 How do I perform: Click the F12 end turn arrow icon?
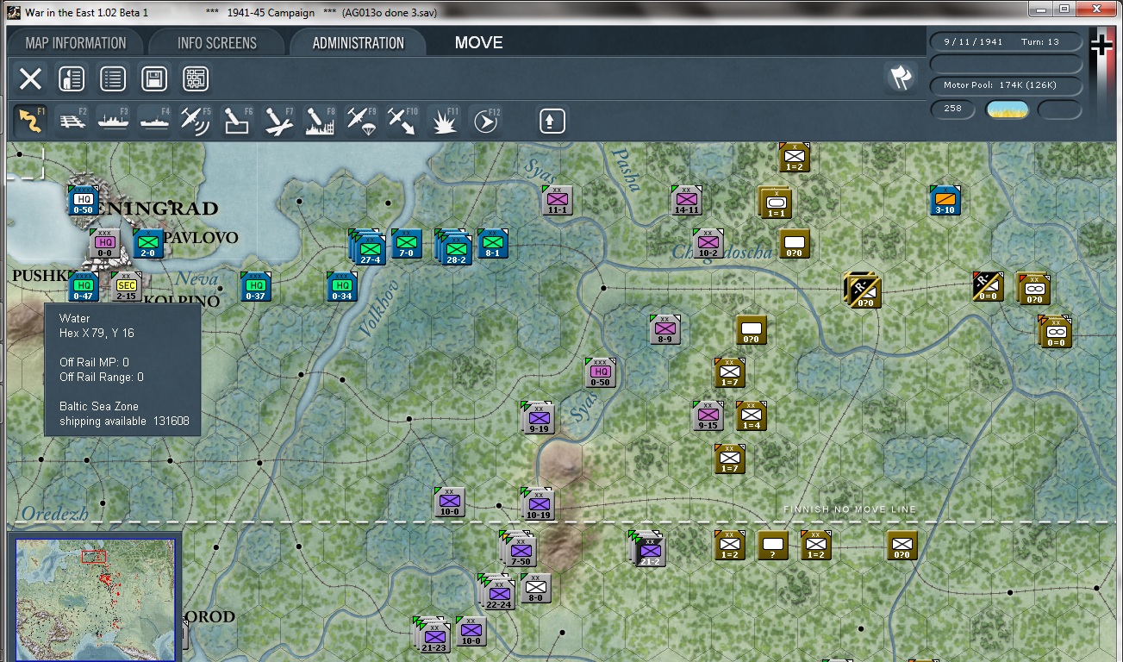pyautogui.click(x=485, y=121)
